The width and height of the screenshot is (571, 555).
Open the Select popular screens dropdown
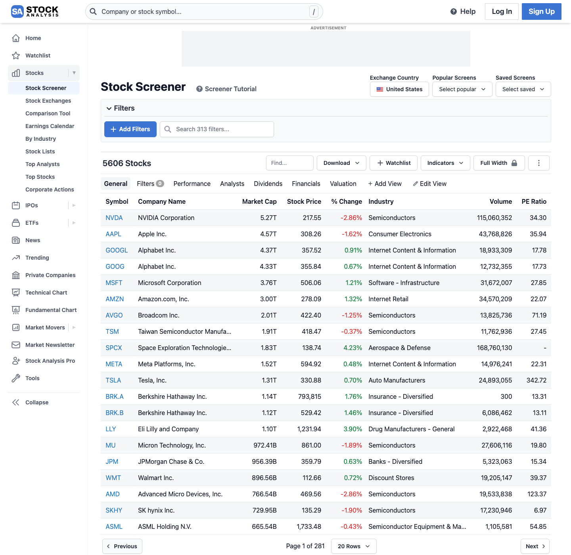[x=462, y=89]
